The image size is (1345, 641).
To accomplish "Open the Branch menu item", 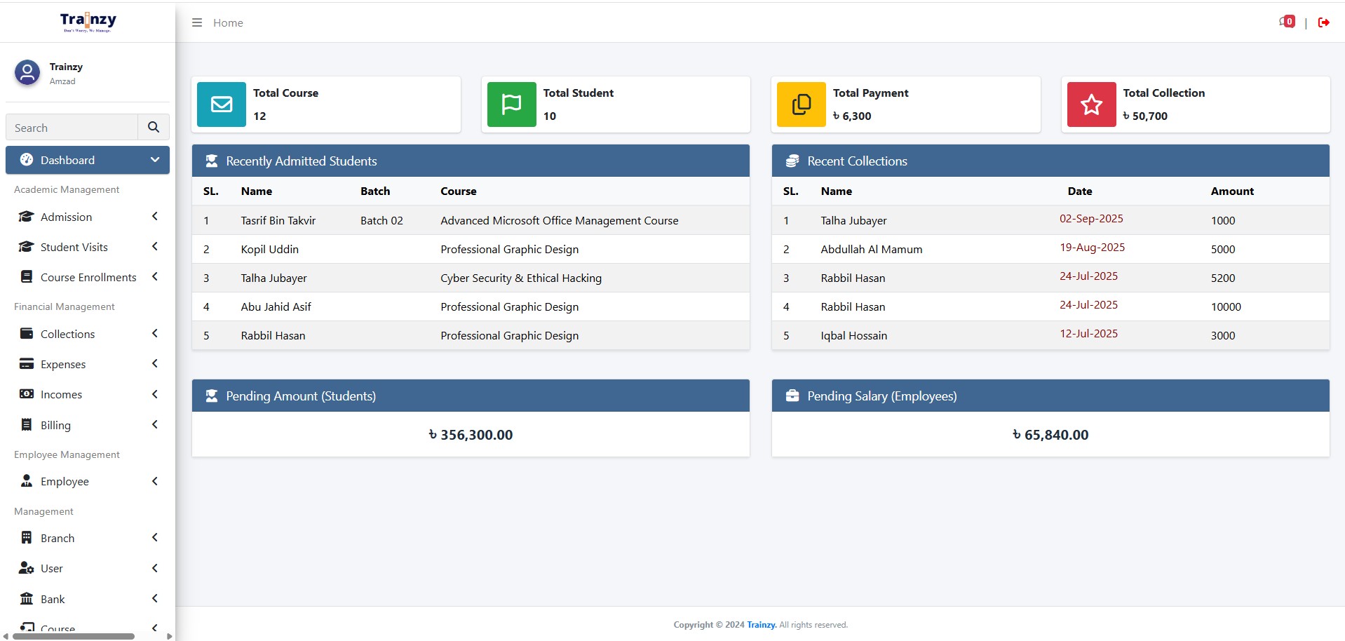I will 58,538.
